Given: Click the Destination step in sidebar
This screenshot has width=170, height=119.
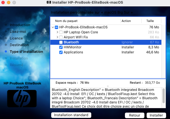Looking at the screenshot, I should tap(19, 45).
